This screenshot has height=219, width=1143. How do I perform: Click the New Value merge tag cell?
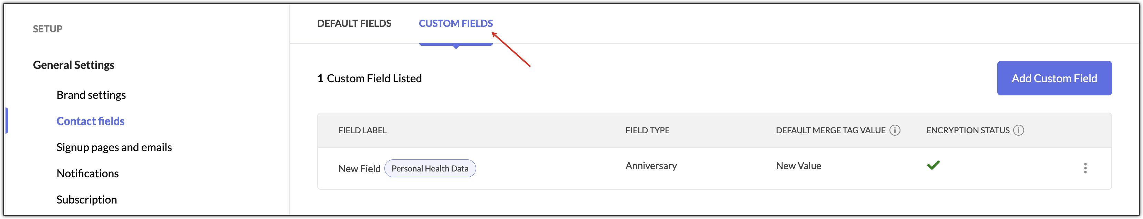(798, 166)
